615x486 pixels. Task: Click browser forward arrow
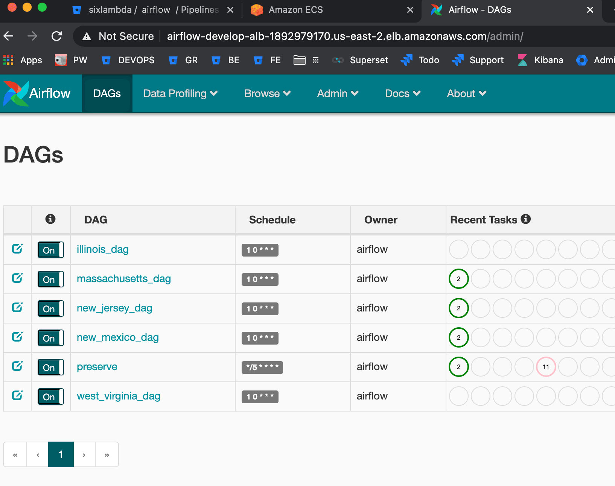(32, 36)
